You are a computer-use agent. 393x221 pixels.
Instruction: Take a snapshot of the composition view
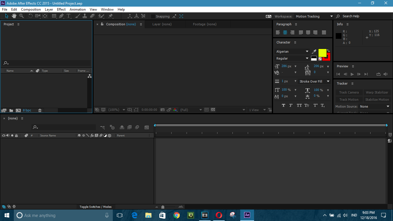click(163, 110)
